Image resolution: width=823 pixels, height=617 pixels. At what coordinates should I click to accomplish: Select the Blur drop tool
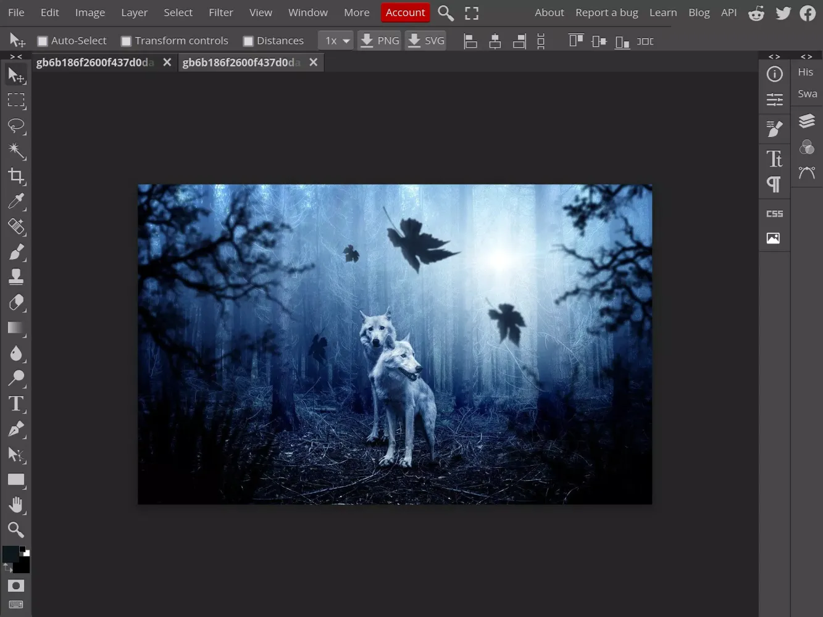pos(16,353)
